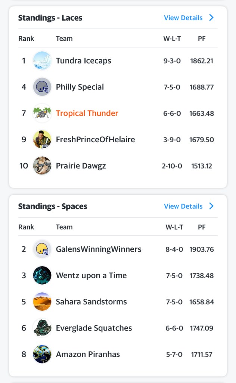Screen dimensions: 236x383
Task: Open GalensWinningWinners team page
Action: (99, 249)
